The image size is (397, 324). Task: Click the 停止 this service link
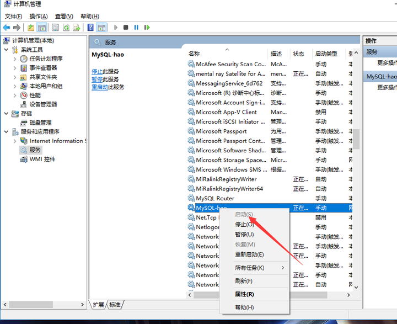97,72
